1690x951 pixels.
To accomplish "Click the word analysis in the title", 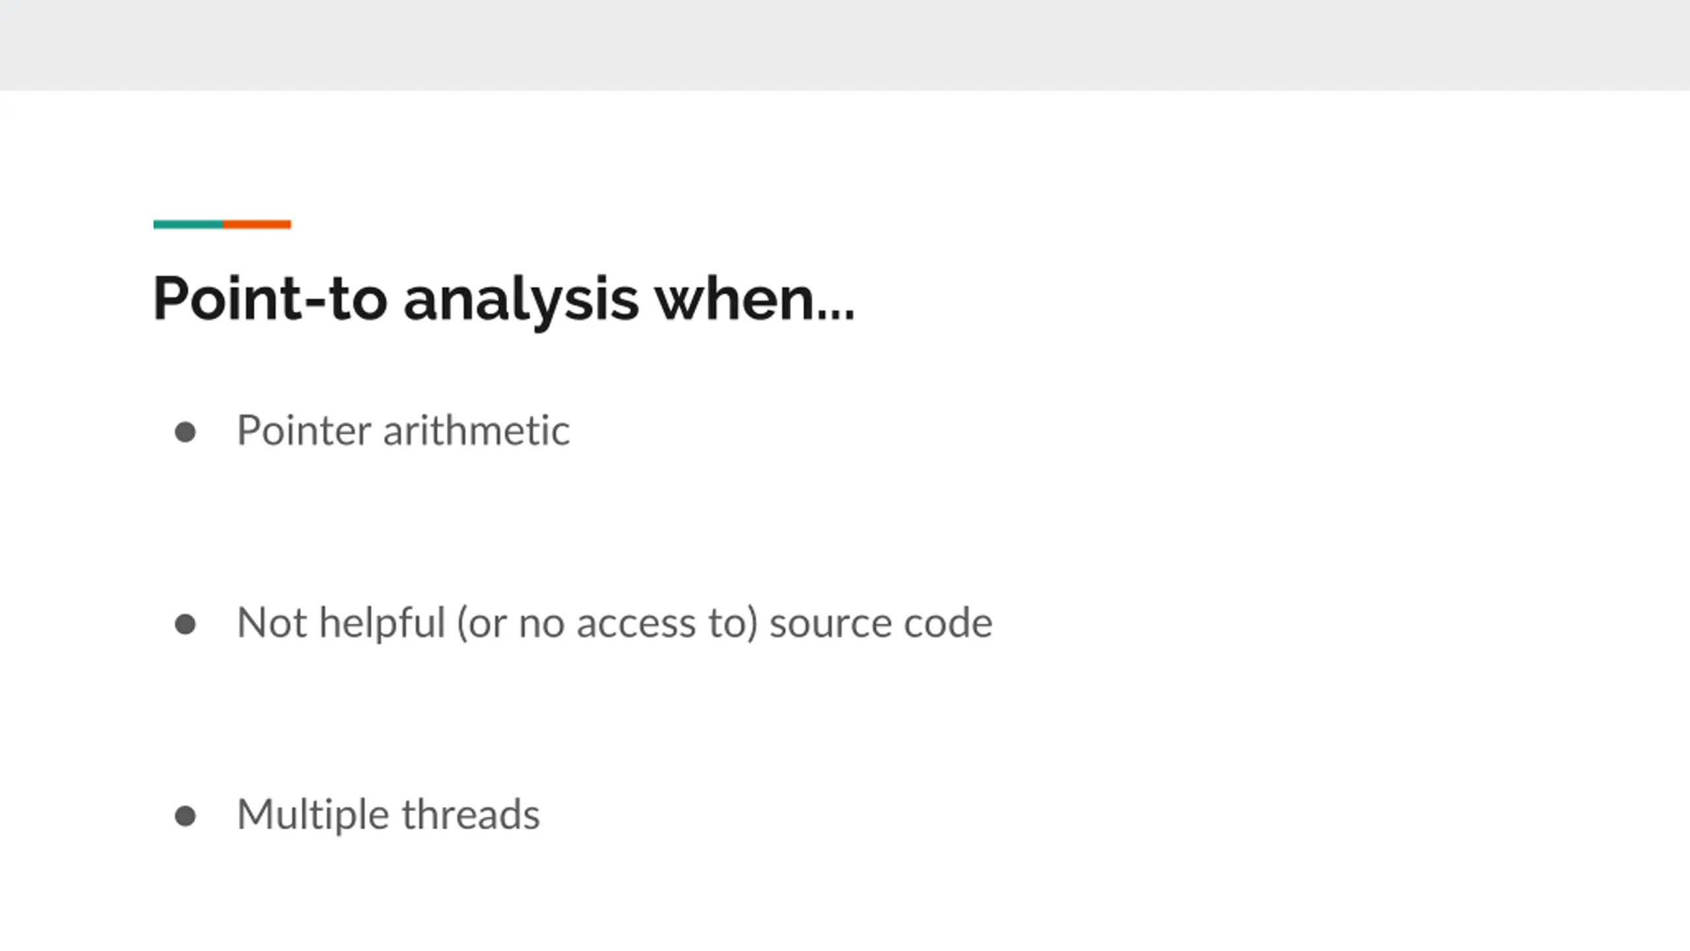I will pyautogui.click(x=521, y=300).
